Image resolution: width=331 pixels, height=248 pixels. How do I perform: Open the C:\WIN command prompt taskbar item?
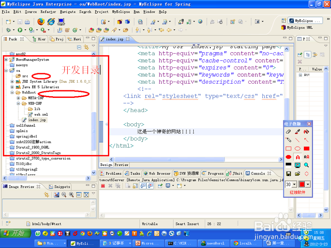pos(180,243)
